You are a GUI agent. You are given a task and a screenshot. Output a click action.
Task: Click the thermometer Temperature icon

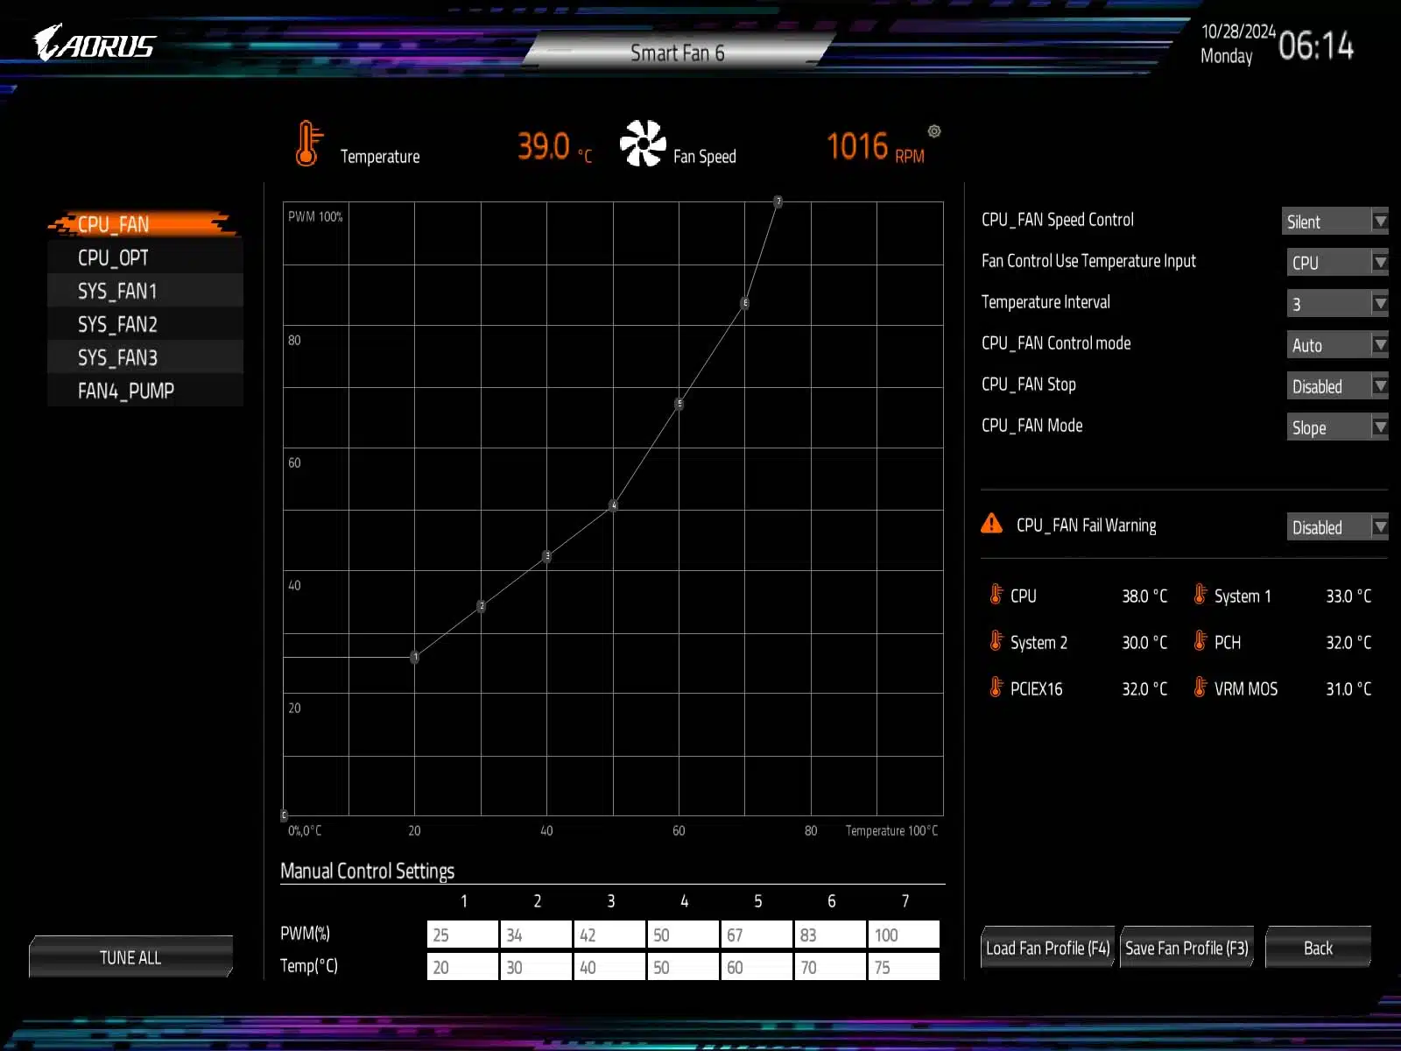[307, 144]
